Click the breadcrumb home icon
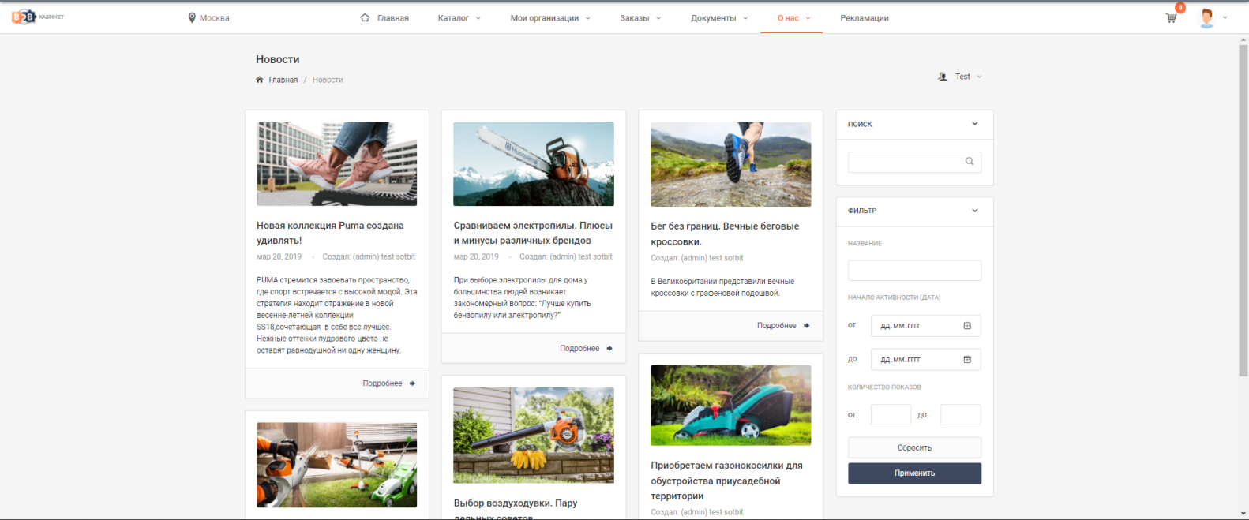 coord(260,80)
